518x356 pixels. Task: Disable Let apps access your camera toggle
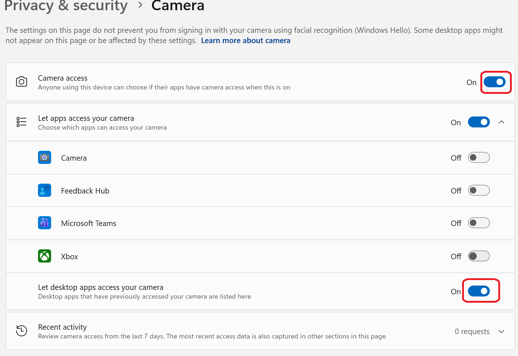click(x=479, y=122)
